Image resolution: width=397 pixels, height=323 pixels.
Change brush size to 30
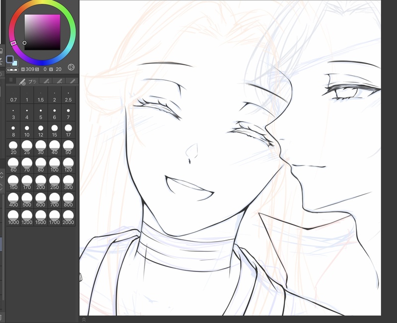41,148
